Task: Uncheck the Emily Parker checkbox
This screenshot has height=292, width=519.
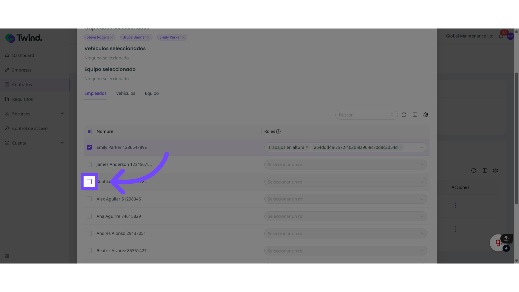Action: (x=89, y=147)
